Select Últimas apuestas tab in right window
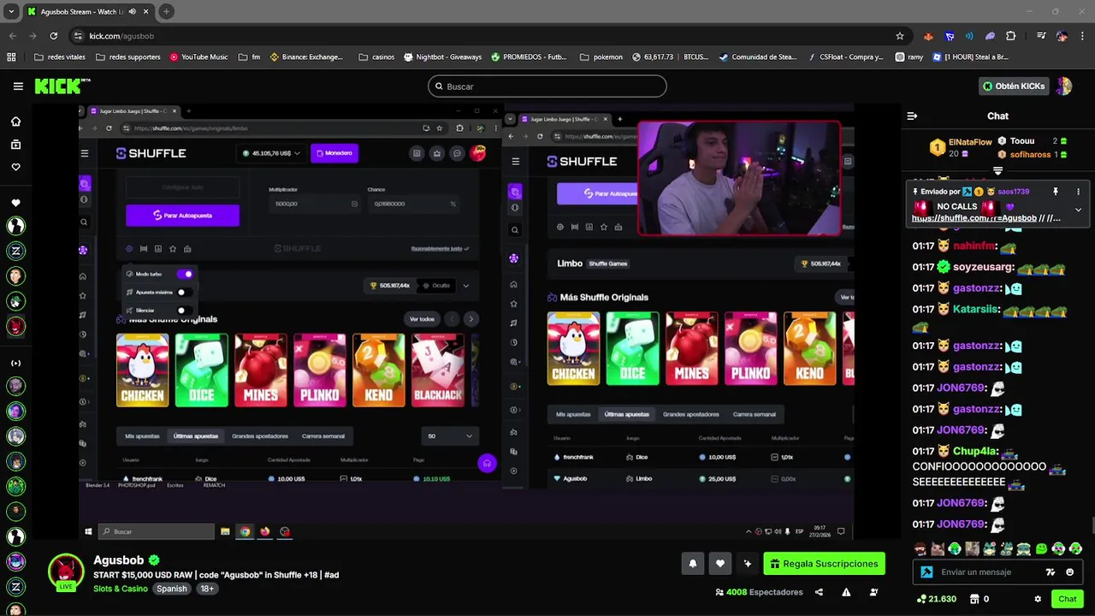This screenshot has height=616, width=1095. point(627,414)
